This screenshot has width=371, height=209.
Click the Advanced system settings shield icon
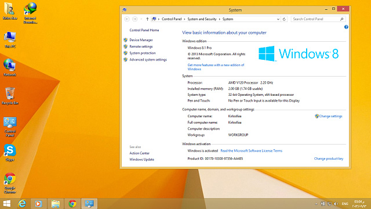126,60
